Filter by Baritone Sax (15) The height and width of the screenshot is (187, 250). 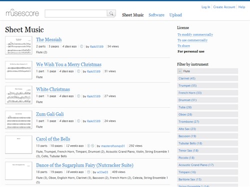(207, 179)
